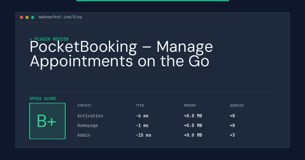
Task: Click the QUERIES column header
Action: [237, 106]
